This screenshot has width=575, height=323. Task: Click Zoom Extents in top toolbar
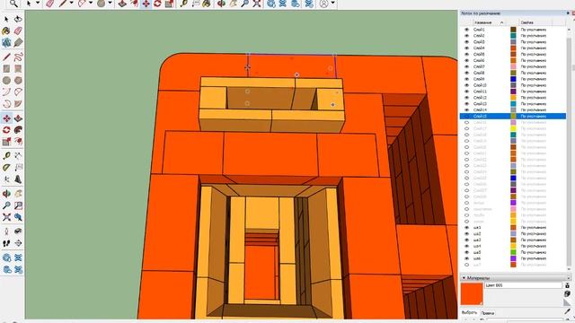257,4
